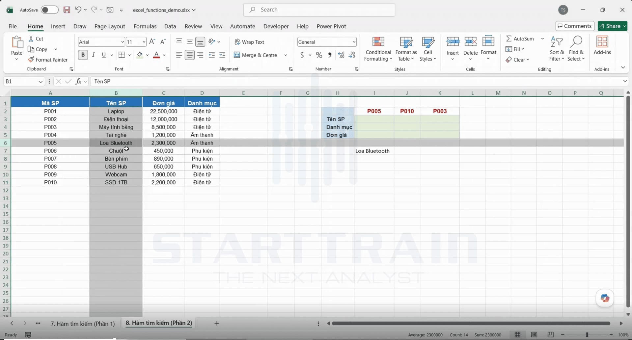Screen dimensions: 632x340
Task: Click the Format Painter brush icon
Action: coord(31,60)
